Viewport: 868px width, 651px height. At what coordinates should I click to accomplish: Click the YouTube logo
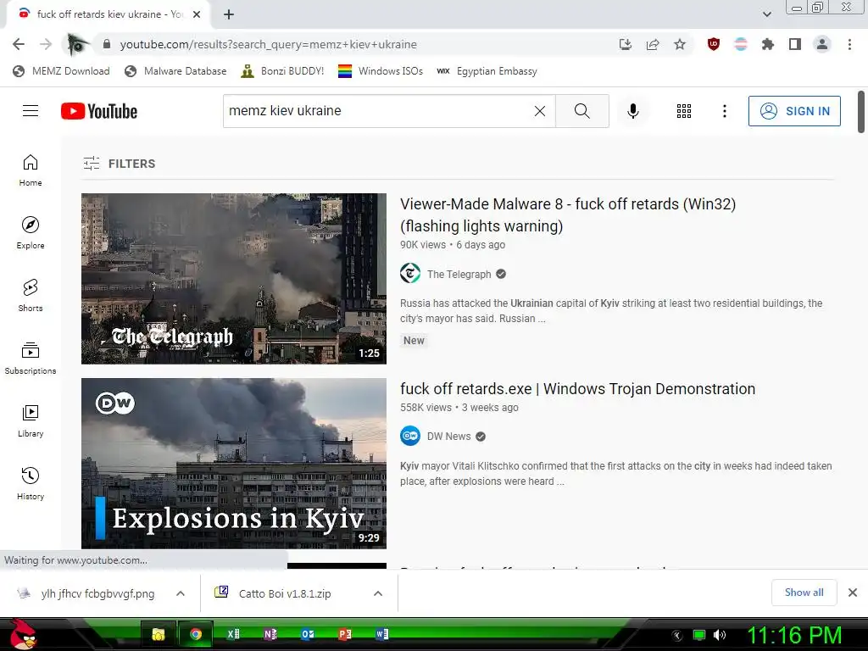(99, 111)
